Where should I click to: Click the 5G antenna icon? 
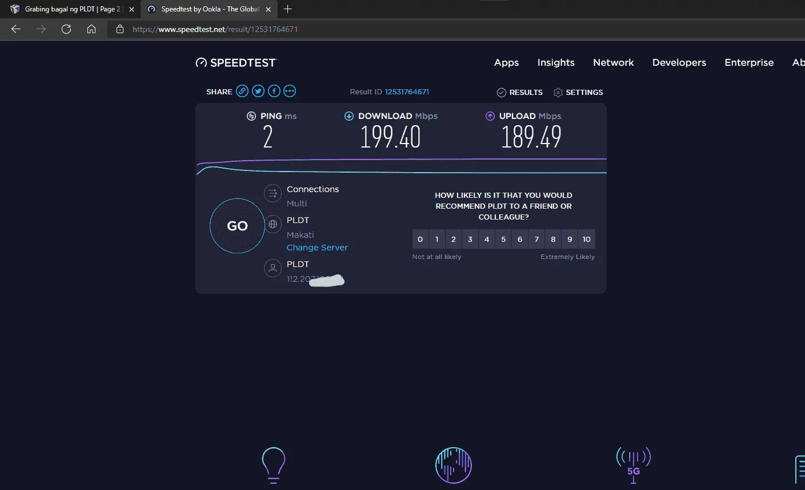634,465
